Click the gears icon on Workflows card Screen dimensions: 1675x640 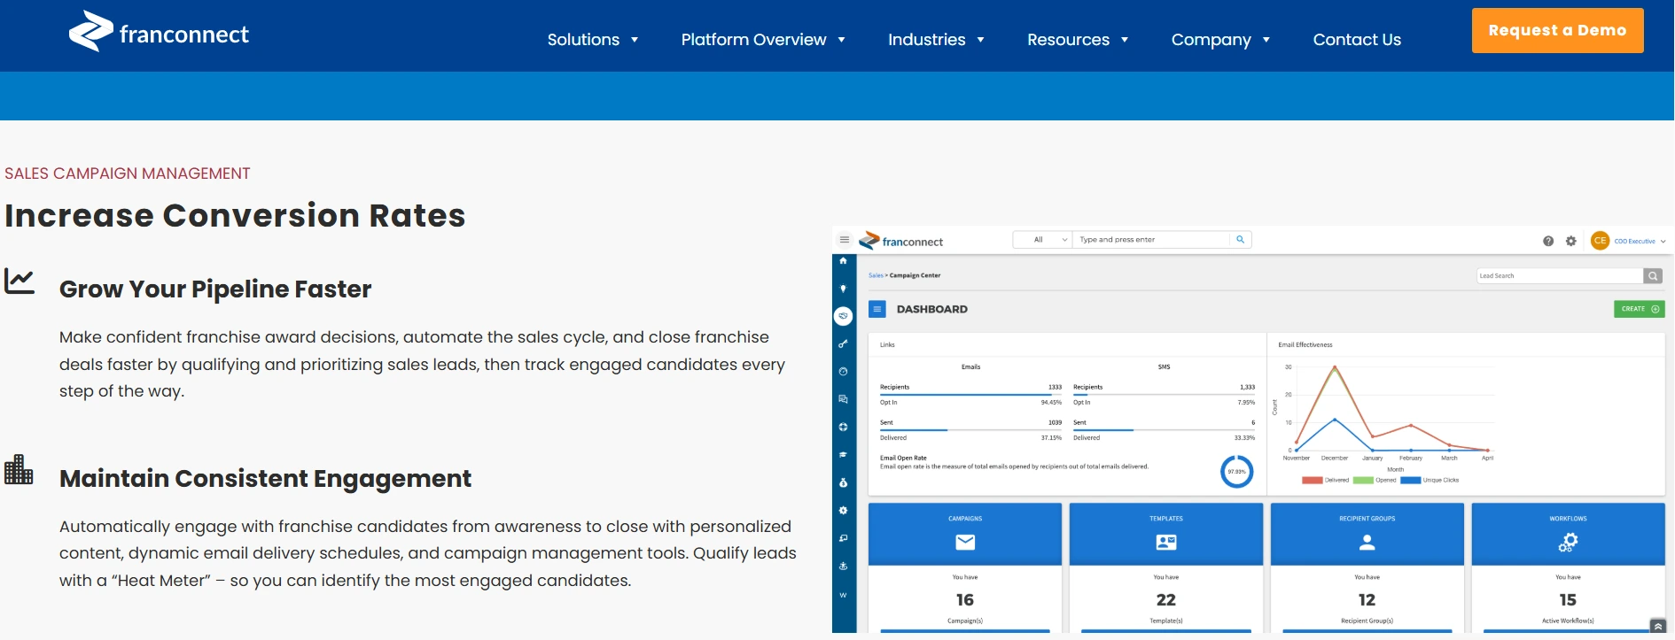click(x=1568, y=542)
